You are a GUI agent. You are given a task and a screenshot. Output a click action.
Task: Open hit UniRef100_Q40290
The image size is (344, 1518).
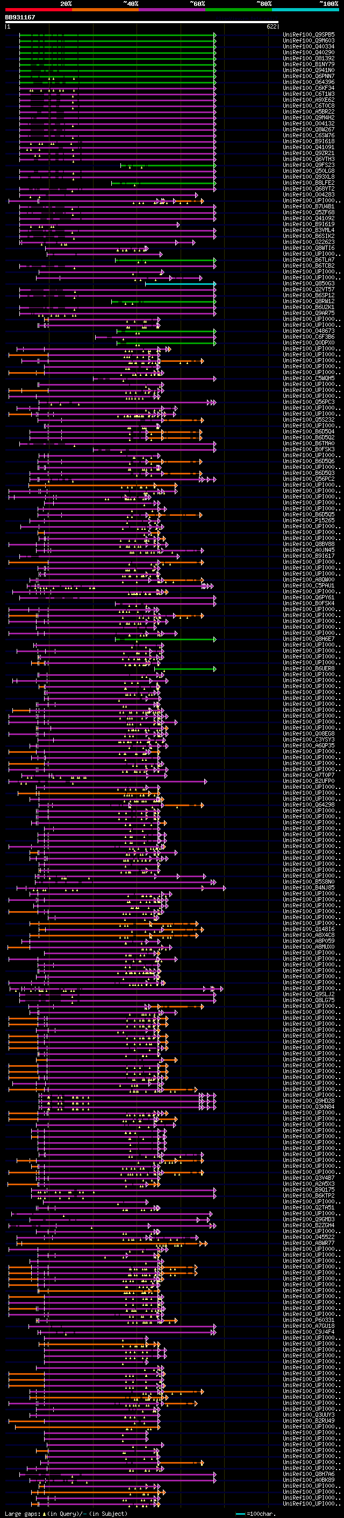click(309, 52)
